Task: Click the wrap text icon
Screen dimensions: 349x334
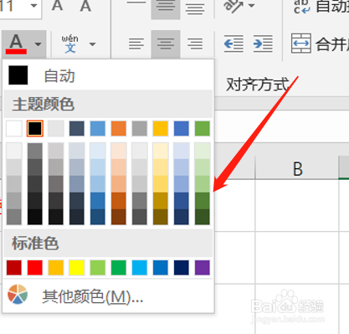Action: pyautogui.click(x=302, y=8)
